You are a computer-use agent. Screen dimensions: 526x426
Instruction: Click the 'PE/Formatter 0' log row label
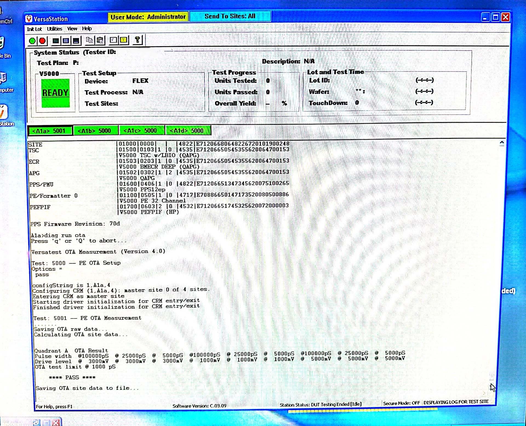[x=53, y=196]
